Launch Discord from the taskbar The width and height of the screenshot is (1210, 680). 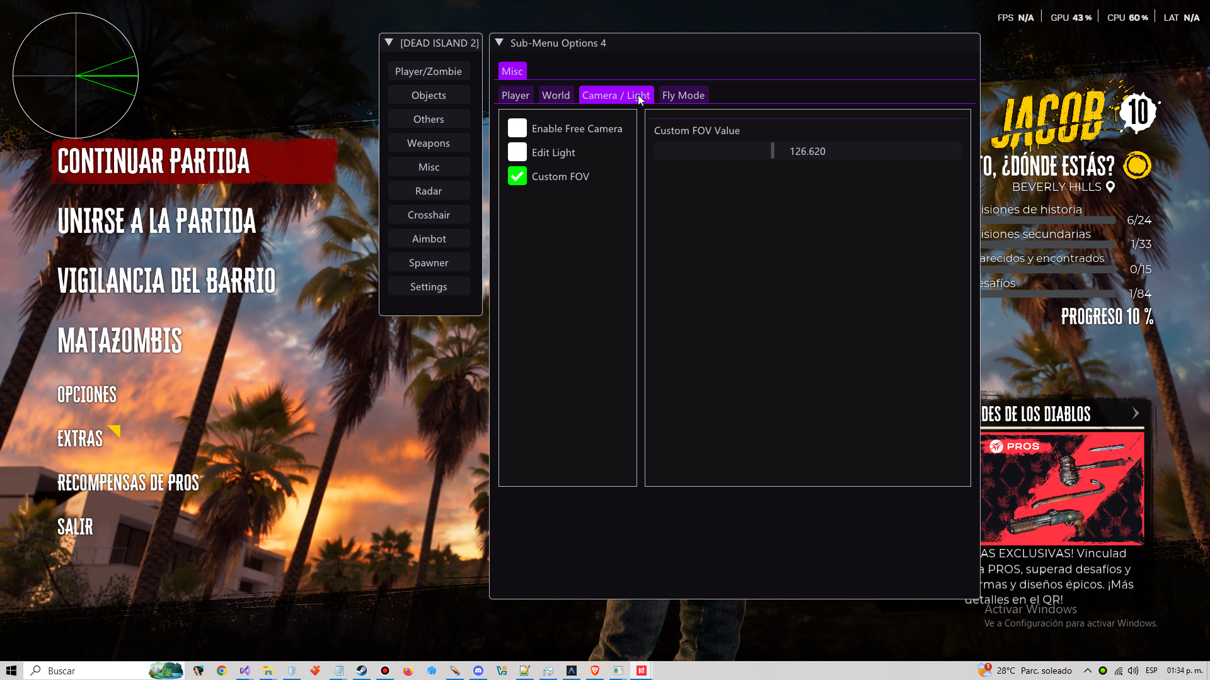(x=478, y=671)
